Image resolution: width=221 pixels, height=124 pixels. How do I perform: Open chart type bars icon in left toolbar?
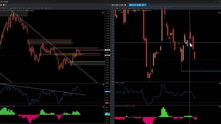point(11,8)
